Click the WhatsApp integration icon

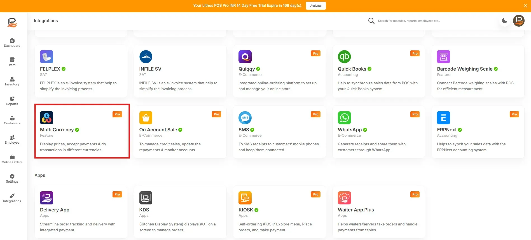click(344, 118)
